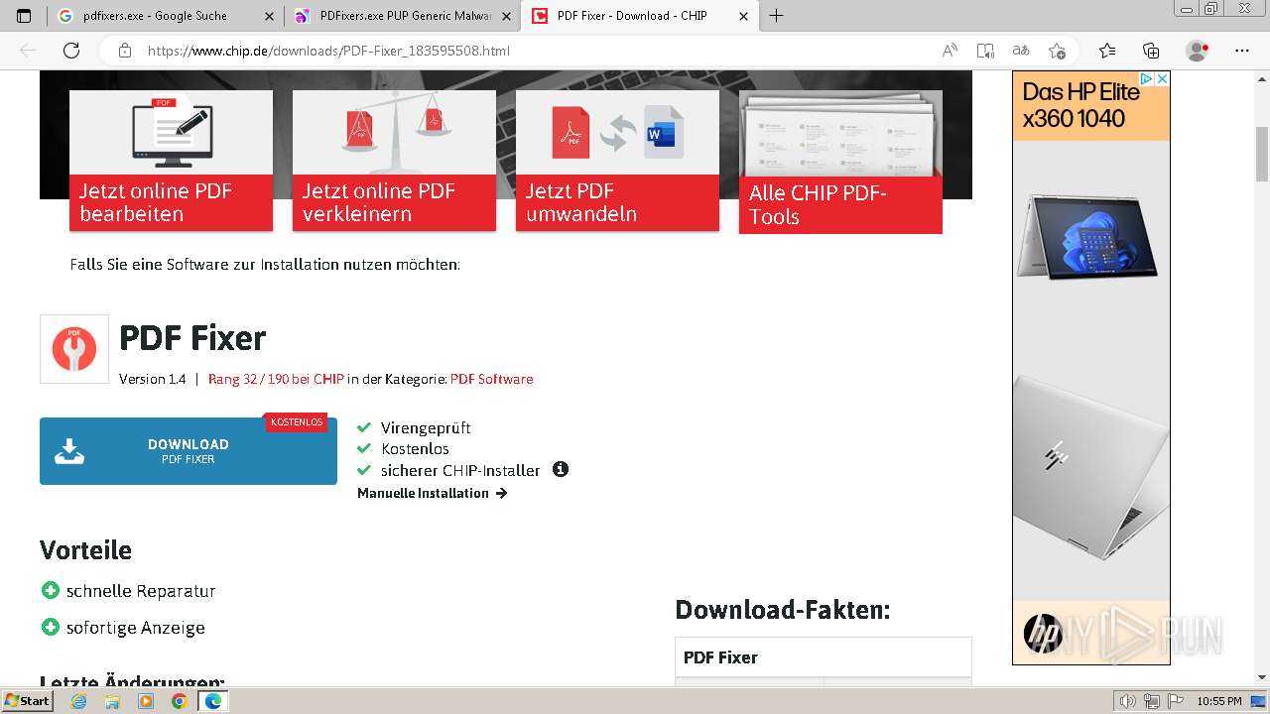
Task: Open Jetzt online PDF verkleinern card
Action: [x=394, y=161]
